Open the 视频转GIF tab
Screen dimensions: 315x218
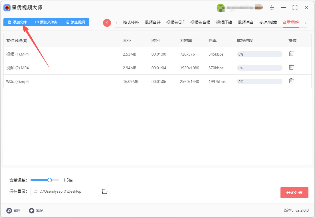175,22
